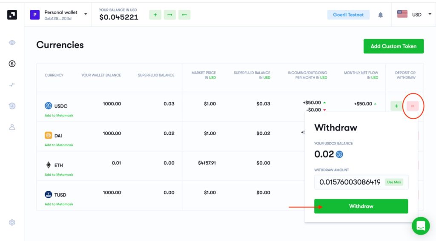Open the USD currency selector dropdown arrow
Screen dimensions: 436x241
click(430, 14)
